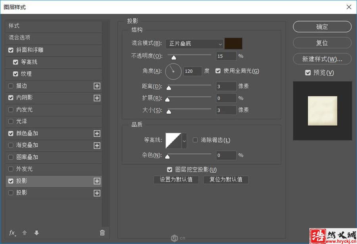Move effect down with arrow icon
The image size is (357, 244).
click(36, 233)
